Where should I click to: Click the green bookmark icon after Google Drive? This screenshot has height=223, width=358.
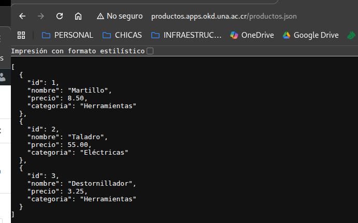tap(352, 35)
